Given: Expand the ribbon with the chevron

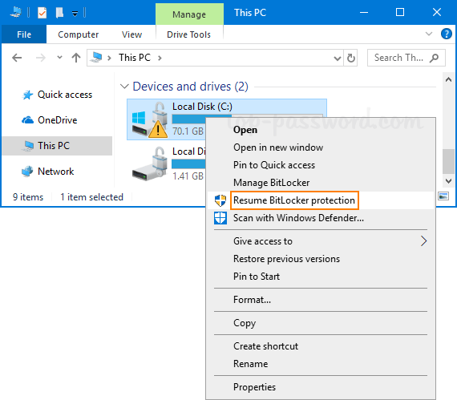Looking at the screenshot, I should click(x=429, y=34).
